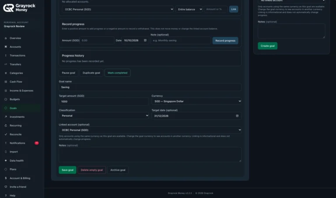Click the Target date 31/12/2026 field
The width and height of the screenshot is (336, 198).
tap(196, 116)
